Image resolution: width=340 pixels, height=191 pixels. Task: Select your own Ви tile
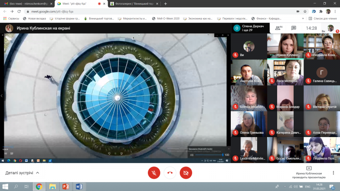[249, 46]
